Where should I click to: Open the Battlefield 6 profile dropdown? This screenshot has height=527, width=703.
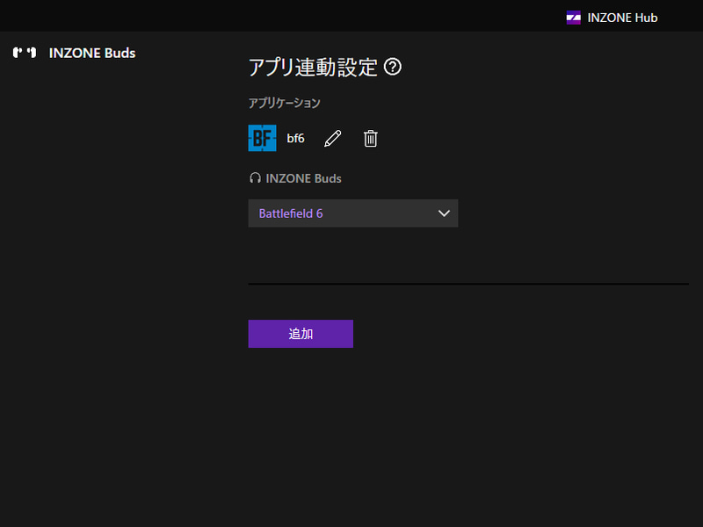(353, 213)
